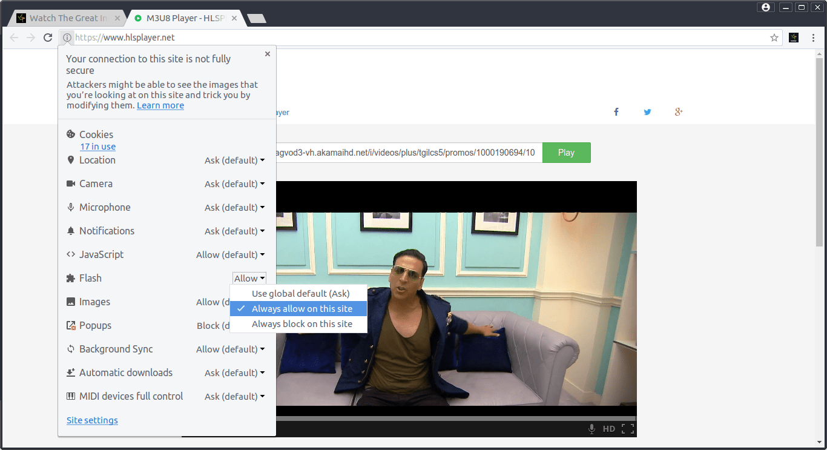The height and width of the screenshot is (450, 827).
Task: Open the 'Learn more' link
Action: (x=160, y=105)
